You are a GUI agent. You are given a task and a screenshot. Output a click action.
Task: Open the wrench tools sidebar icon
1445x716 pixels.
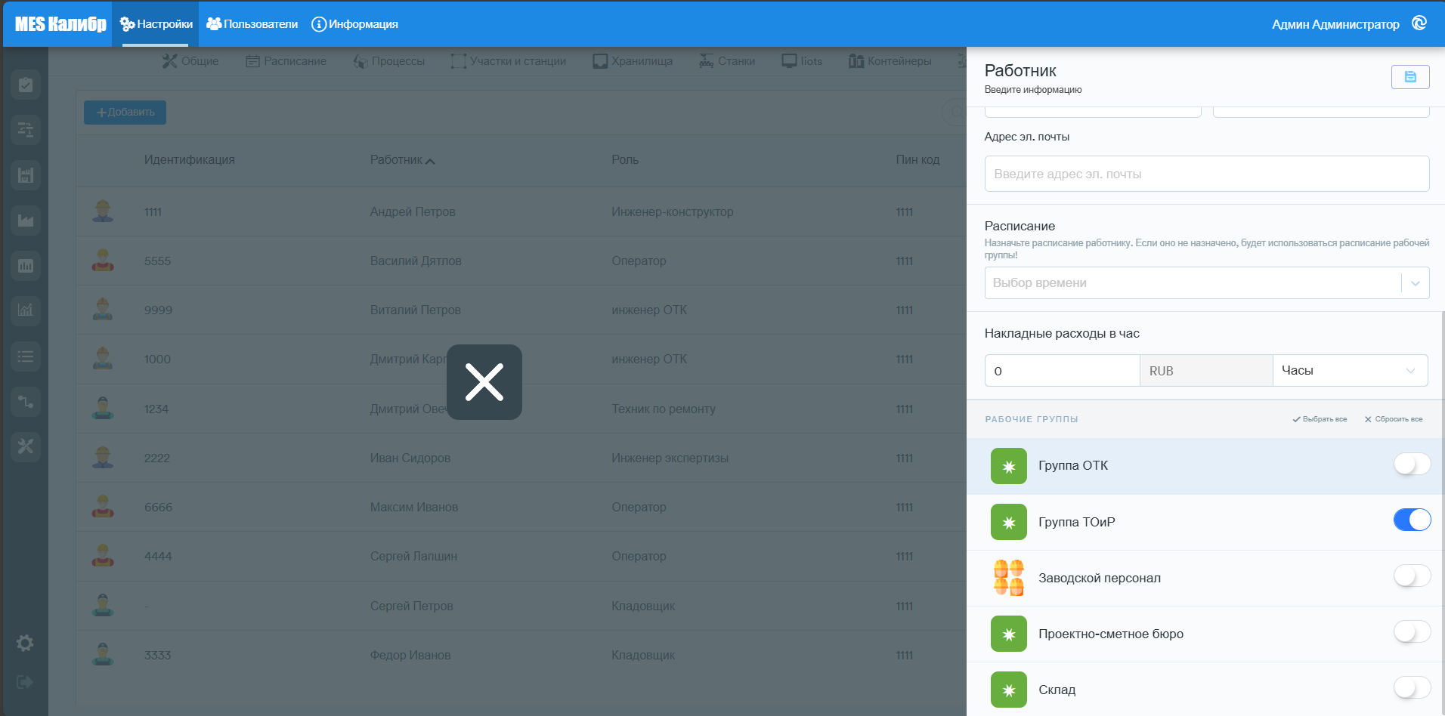point(26,446)
